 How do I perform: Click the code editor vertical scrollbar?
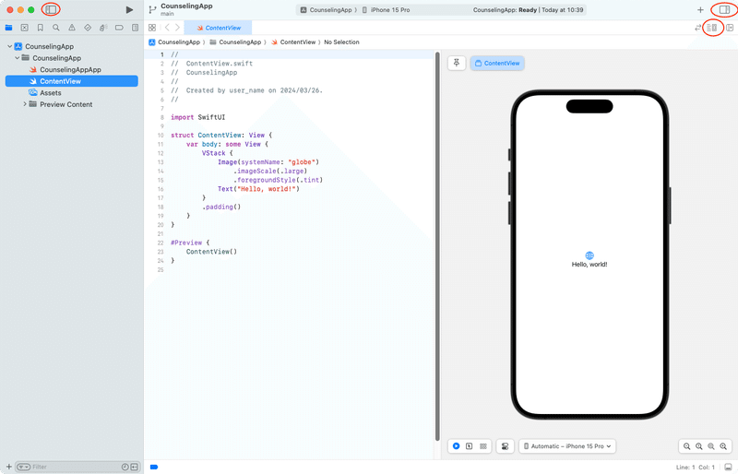(x=437, y=246)
